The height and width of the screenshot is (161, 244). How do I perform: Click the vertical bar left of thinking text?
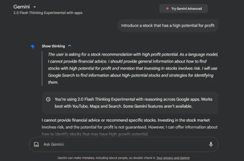click(x=42, y=68)
